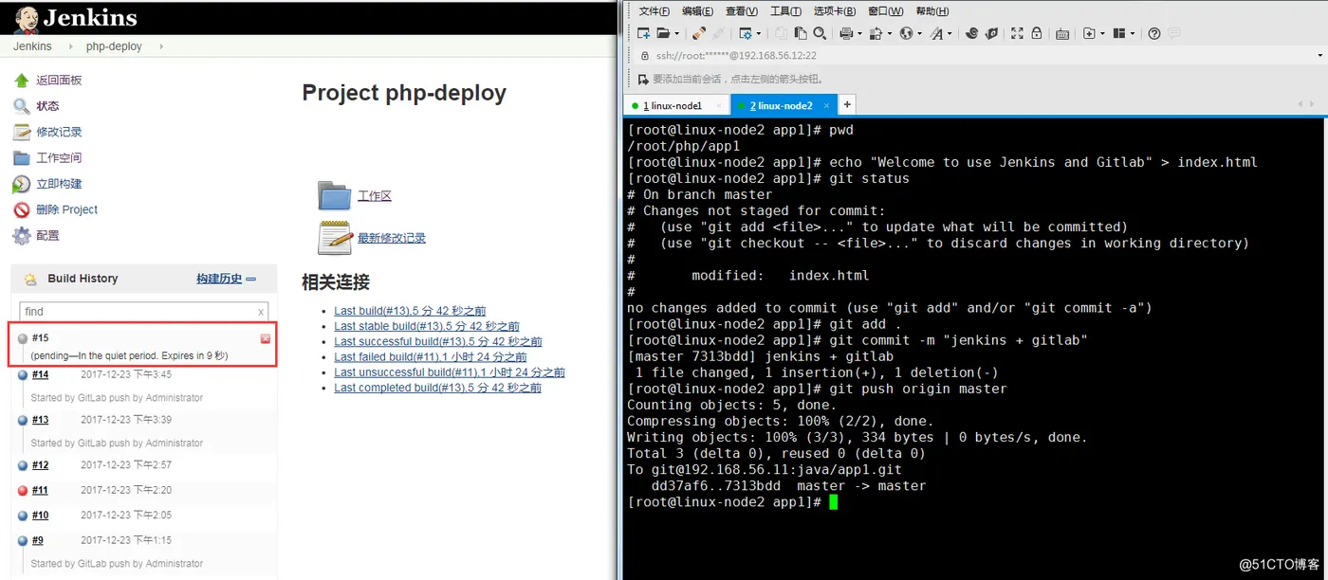Add a new tab with plus button

(x=847, y=104)
